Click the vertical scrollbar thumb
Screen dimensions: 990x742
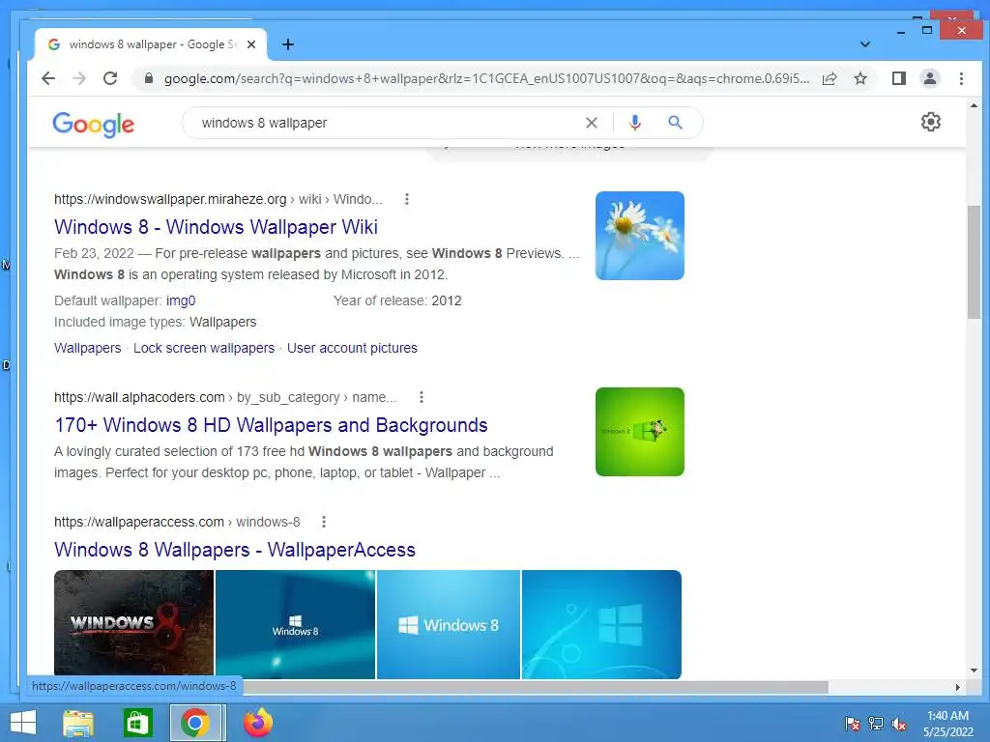pyautogui.click(x=974, y=263)
